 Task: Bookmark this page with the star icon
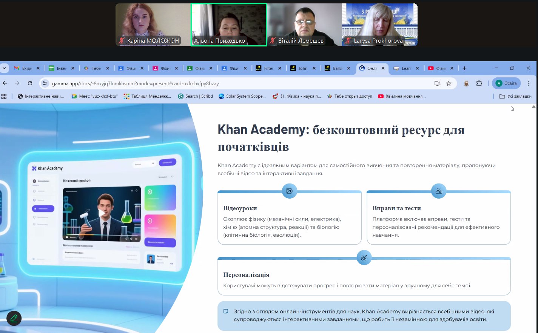pyautogui.click(x=449, y=83)
